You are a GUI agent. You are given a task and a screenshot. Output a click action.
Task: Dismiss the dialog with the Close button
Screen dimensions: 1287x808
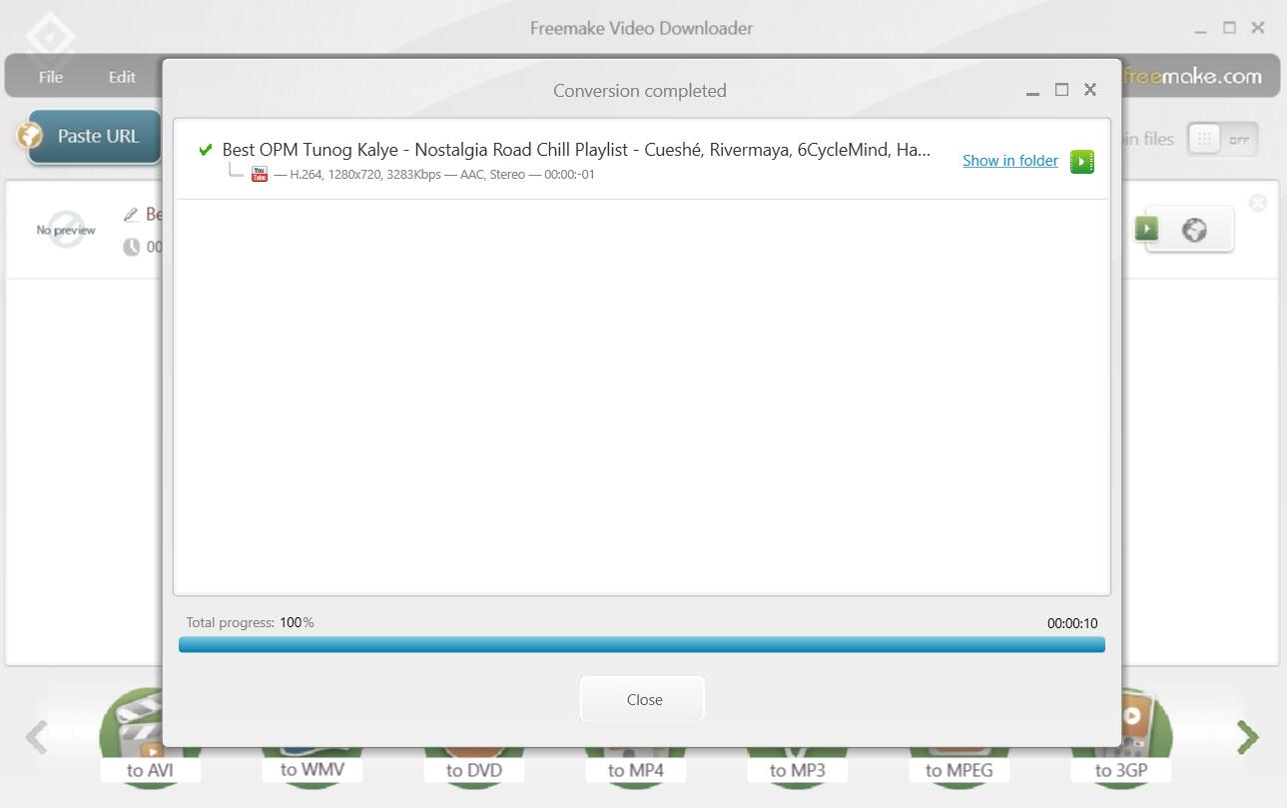coord(642,699)
